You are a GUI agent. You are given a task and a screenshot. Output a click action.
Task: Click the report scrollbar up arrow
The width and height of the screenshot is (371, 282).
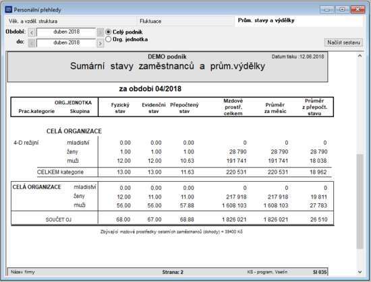click(360, 56)
